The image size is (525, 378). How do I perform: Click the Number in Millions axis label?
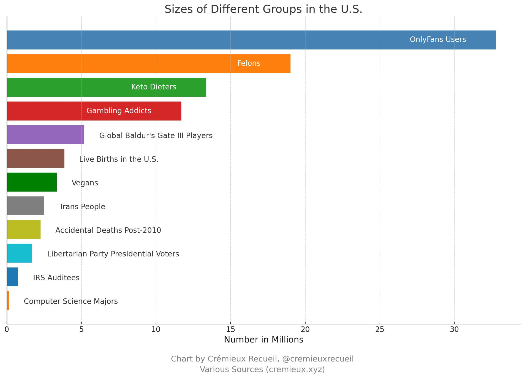point(264,340)
